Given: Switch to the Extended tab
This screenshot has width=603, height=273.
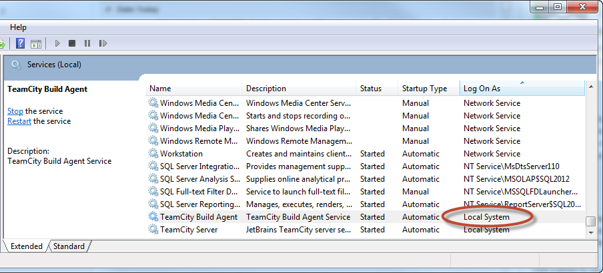Looking at the screenshot, I should (25, 246).
